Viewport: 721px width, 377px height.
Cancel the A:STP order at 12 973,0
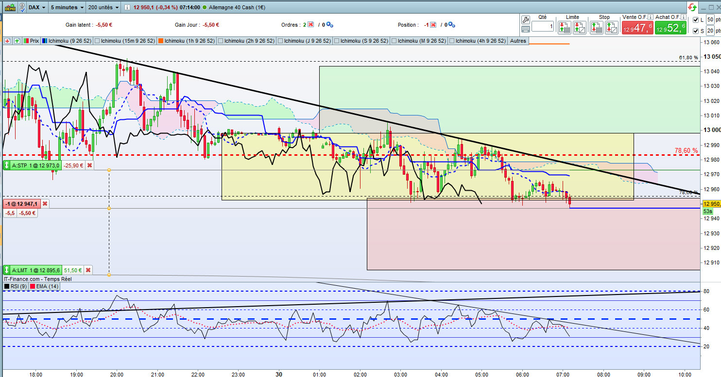click(89, 165)
